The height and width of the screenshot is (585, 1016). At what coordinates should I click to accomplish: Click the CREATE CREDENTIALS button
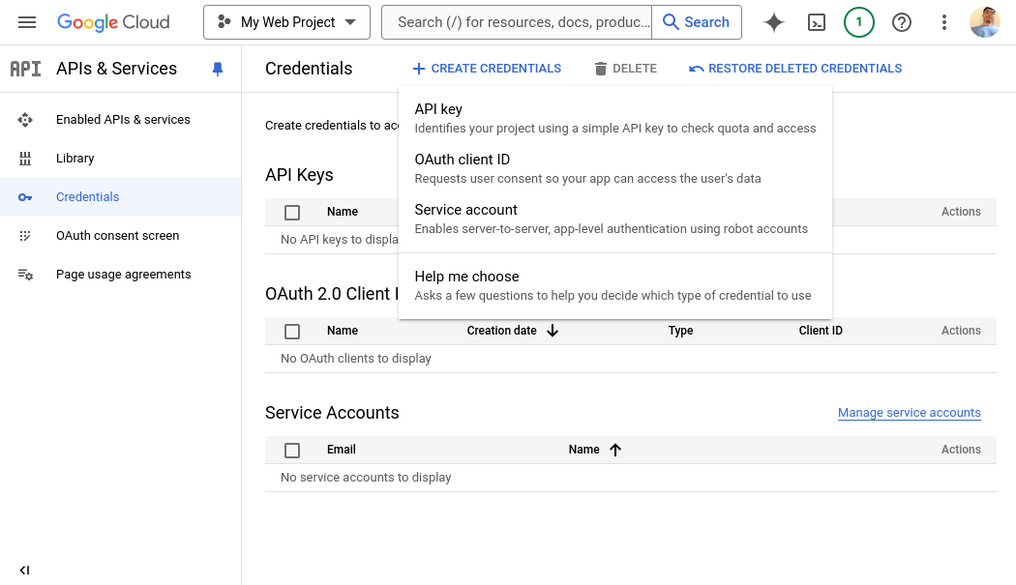(x=487, y=69)
